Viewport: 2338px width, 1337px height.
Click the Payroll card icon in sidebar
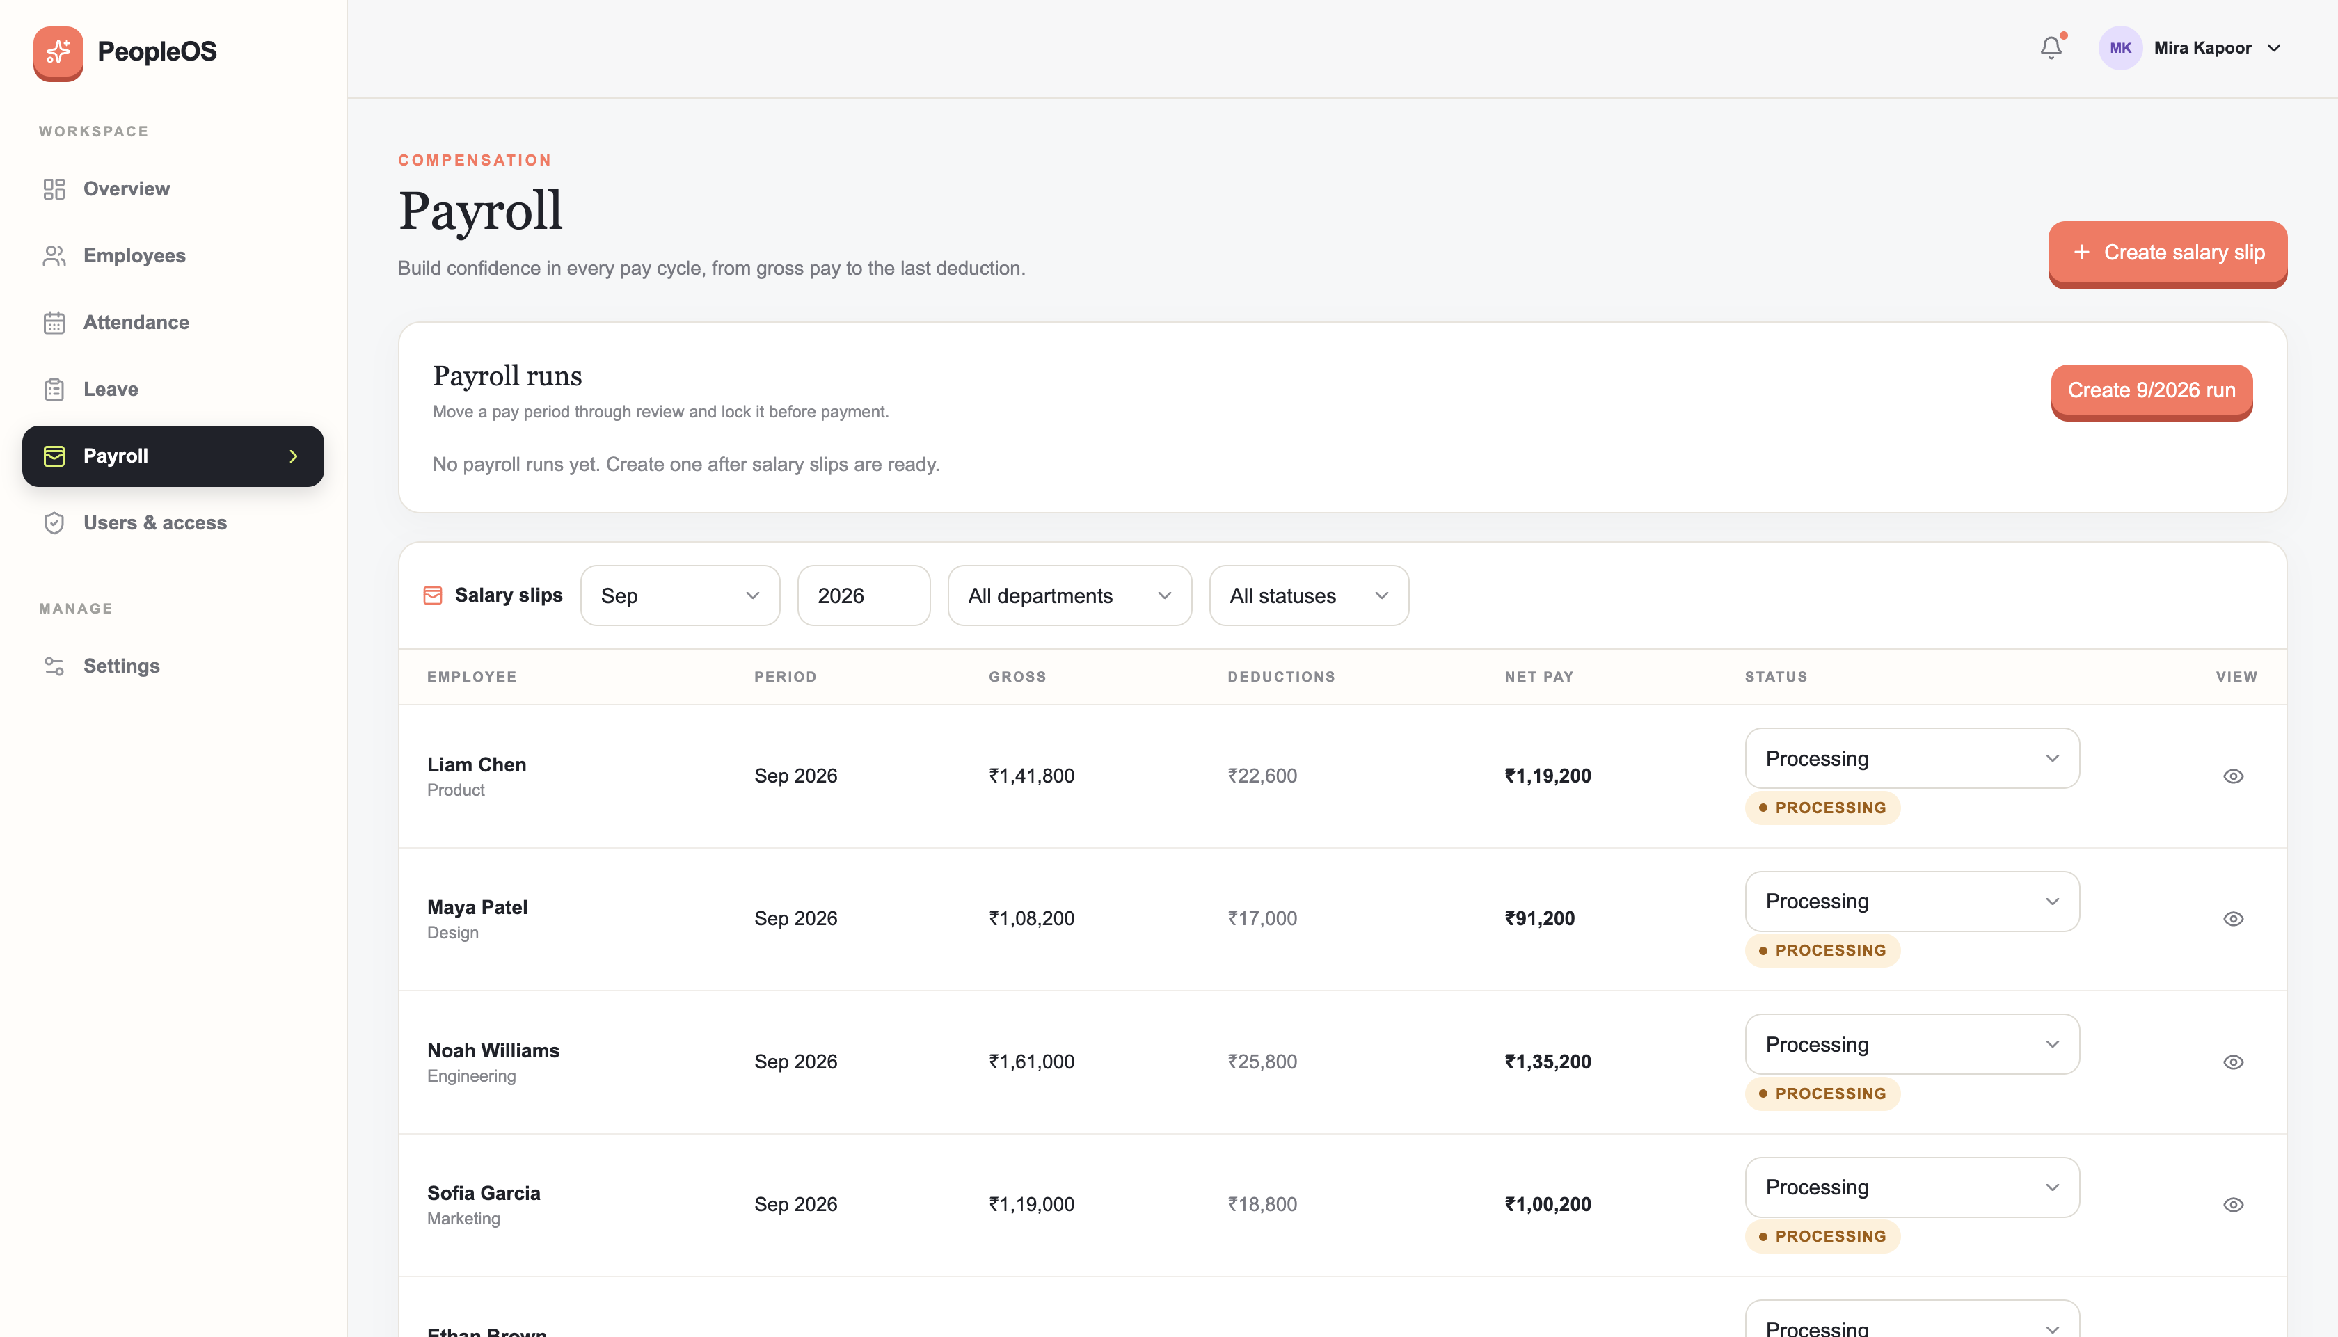[54, 456]
